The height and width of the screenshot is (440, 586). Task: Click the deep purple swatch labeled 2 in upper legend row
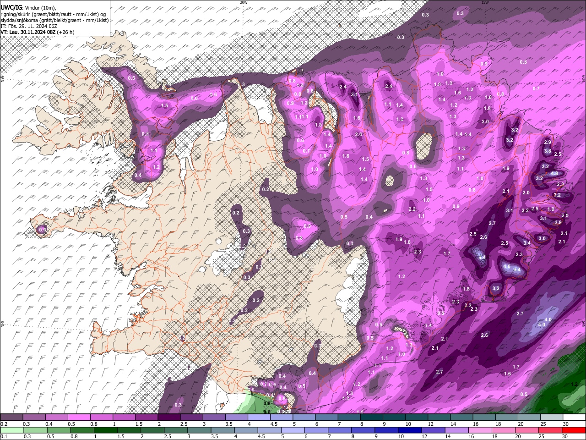pos(168,418)
